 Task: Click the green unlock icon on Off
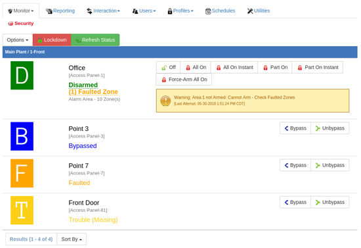coord(164,68)
